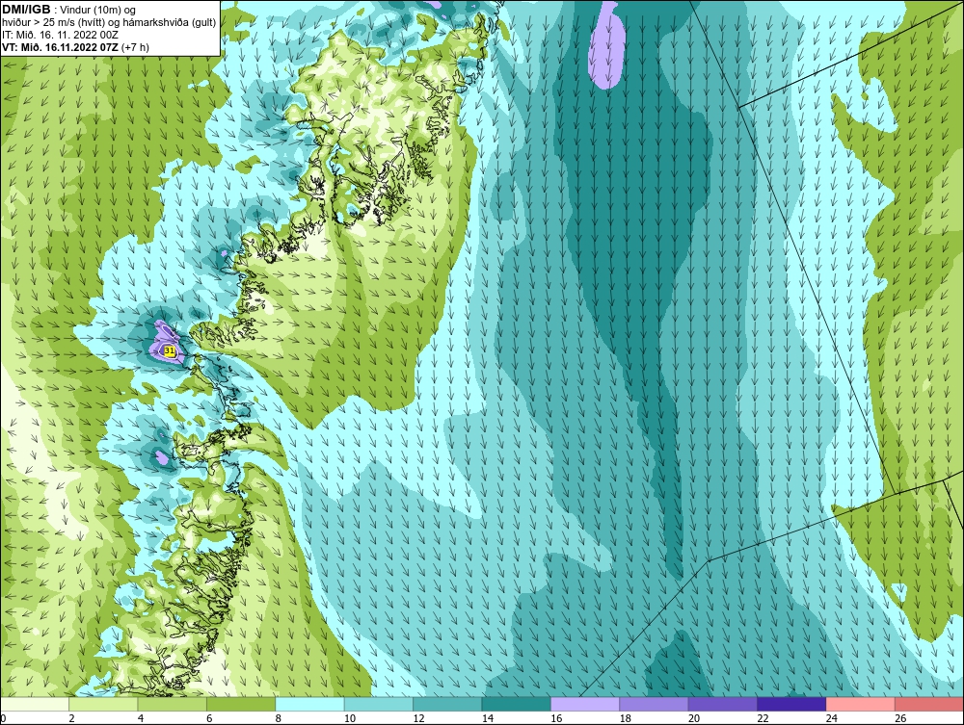964x725 pixels.
Task: Click the DMI/IGB title text
Action: click(26, 10)
